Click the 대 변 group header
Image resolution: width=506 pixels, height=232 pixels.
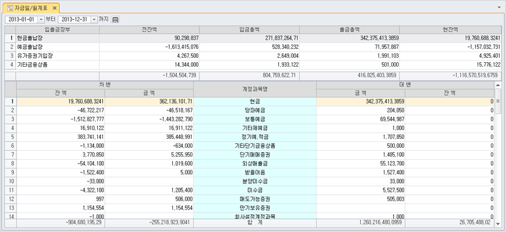tap(405, 86)
